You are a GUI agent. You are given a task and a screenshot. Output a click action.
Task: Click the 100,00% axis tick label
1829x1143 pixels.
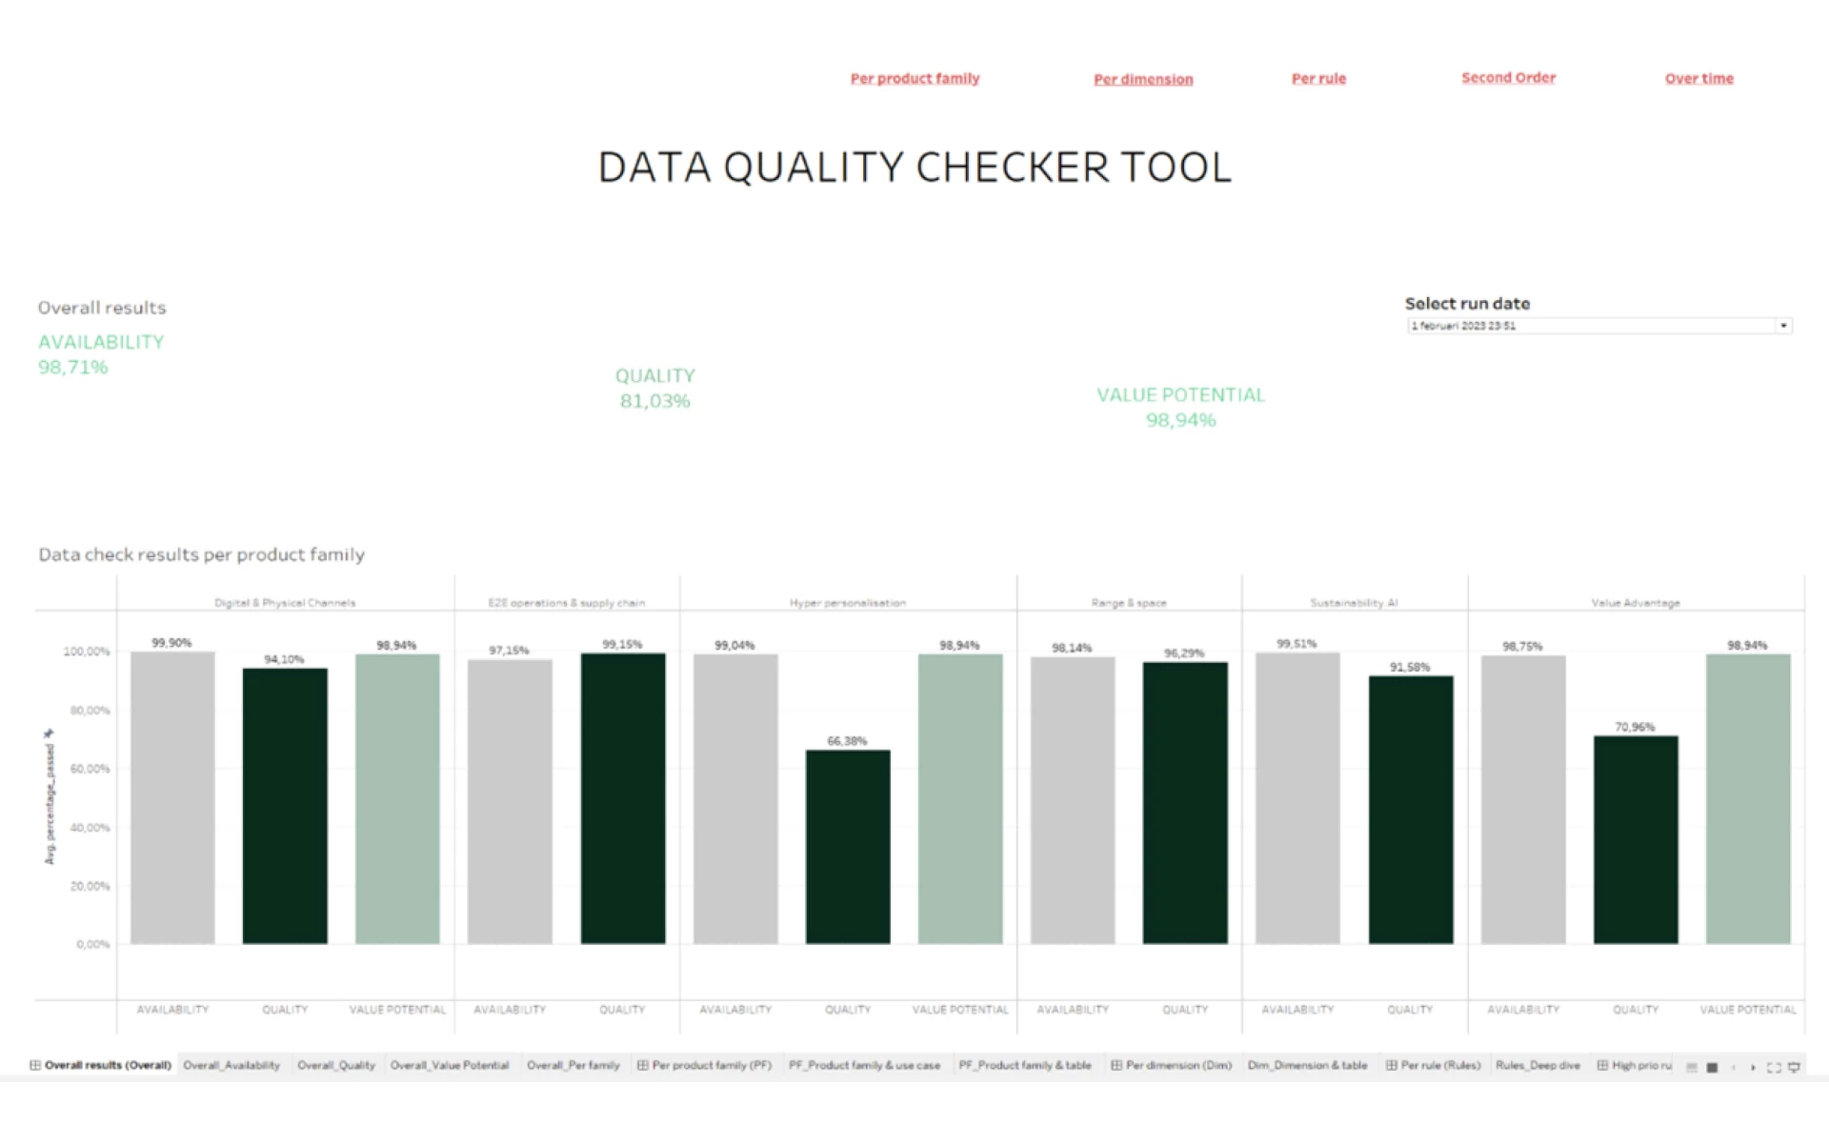coord(87,652)
